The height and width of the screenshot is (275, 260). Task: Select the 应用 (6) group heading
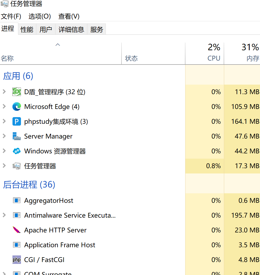click(x=18, y=76)
